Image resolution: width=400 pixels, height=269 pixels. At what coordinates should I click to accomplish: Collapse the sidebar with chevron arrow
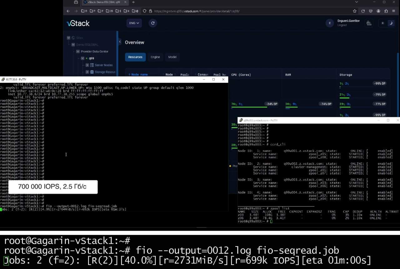(120, 41)
